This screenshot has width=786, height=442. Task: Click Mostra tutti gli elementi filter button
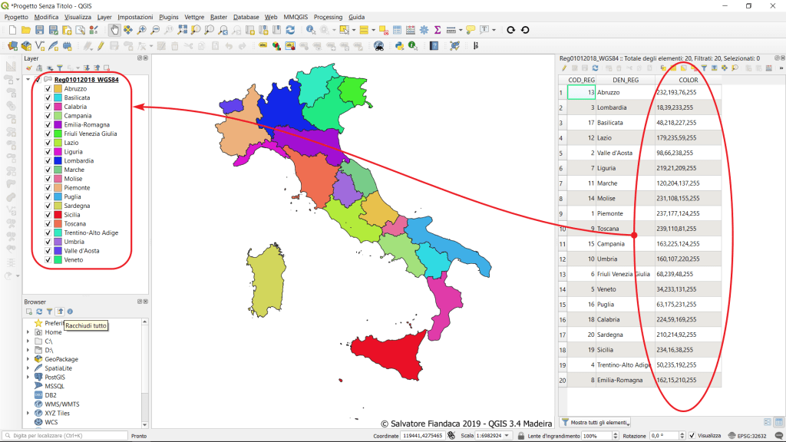596,422
